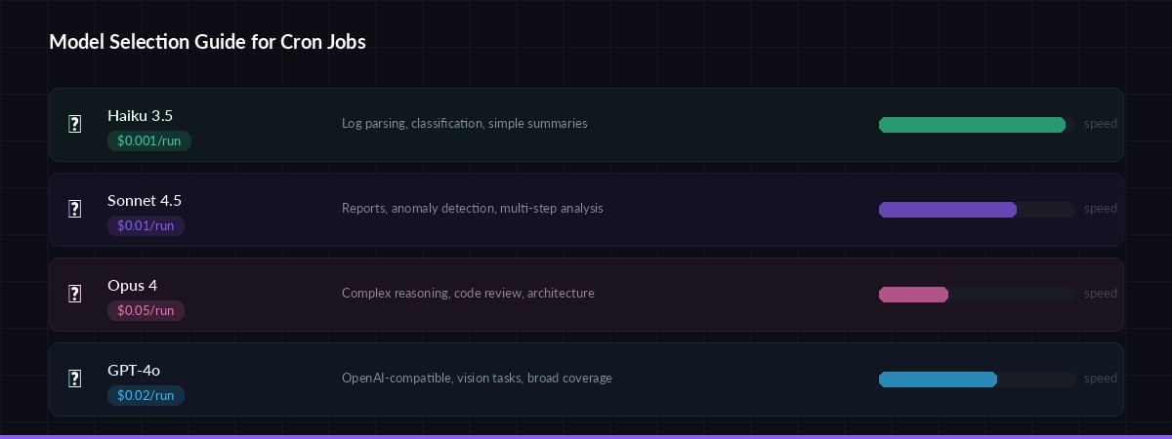Click the speed label in Opus 4 row
The width and height of the screenshot is (1172, 439).
click(1101, 294)
